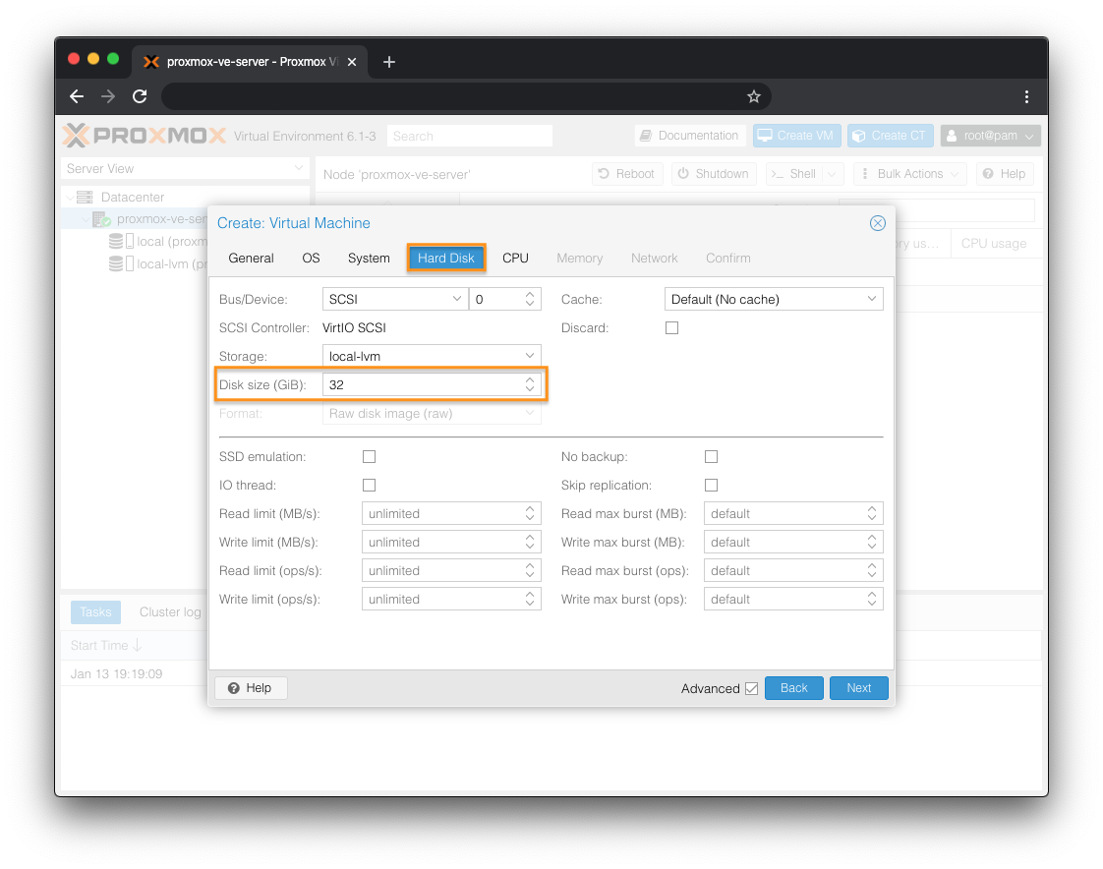Click the Read max burst (MB) field
The height and width of the screenshot is (869, 1103).
pyautogui.click(x=793, y=514)
